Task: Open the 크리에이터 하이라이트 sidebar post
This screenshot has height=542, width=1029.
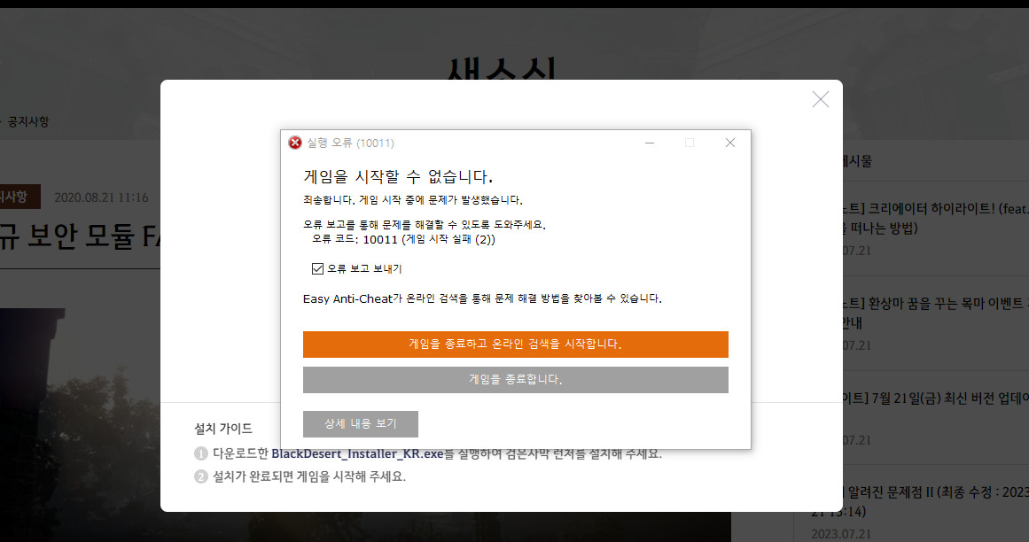Action: (x=935, y=218)
